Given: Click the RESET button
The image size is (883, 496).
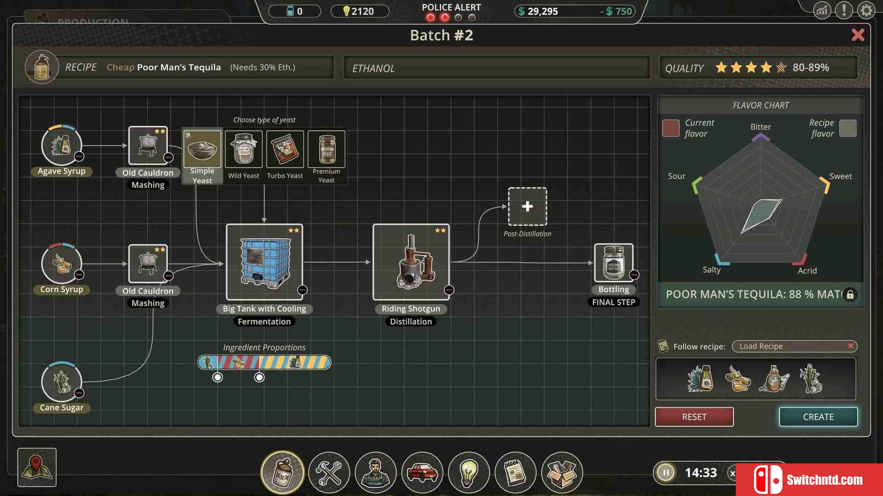Looking at the screenshot, I should [x=694, y=417].
